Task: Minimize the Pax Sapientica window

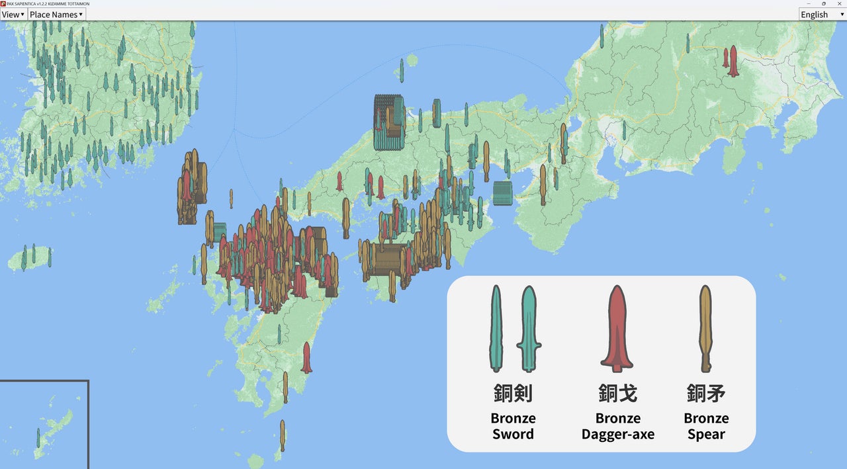Action: point(808,3)
